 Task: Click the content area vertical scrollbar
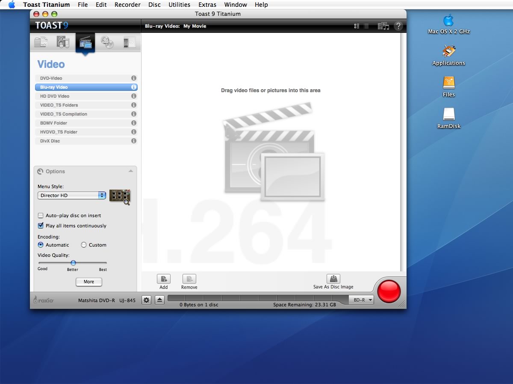[x=402, y=151]
